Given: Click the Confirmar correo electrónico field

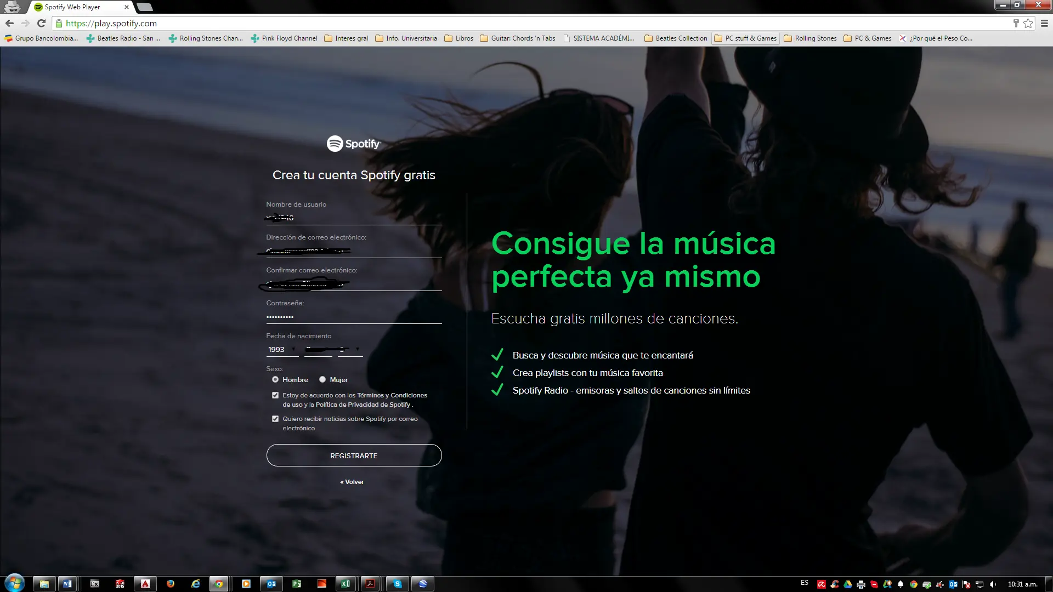Looking at the screenshot, I should pyautogui.click(x=354, y=283).
